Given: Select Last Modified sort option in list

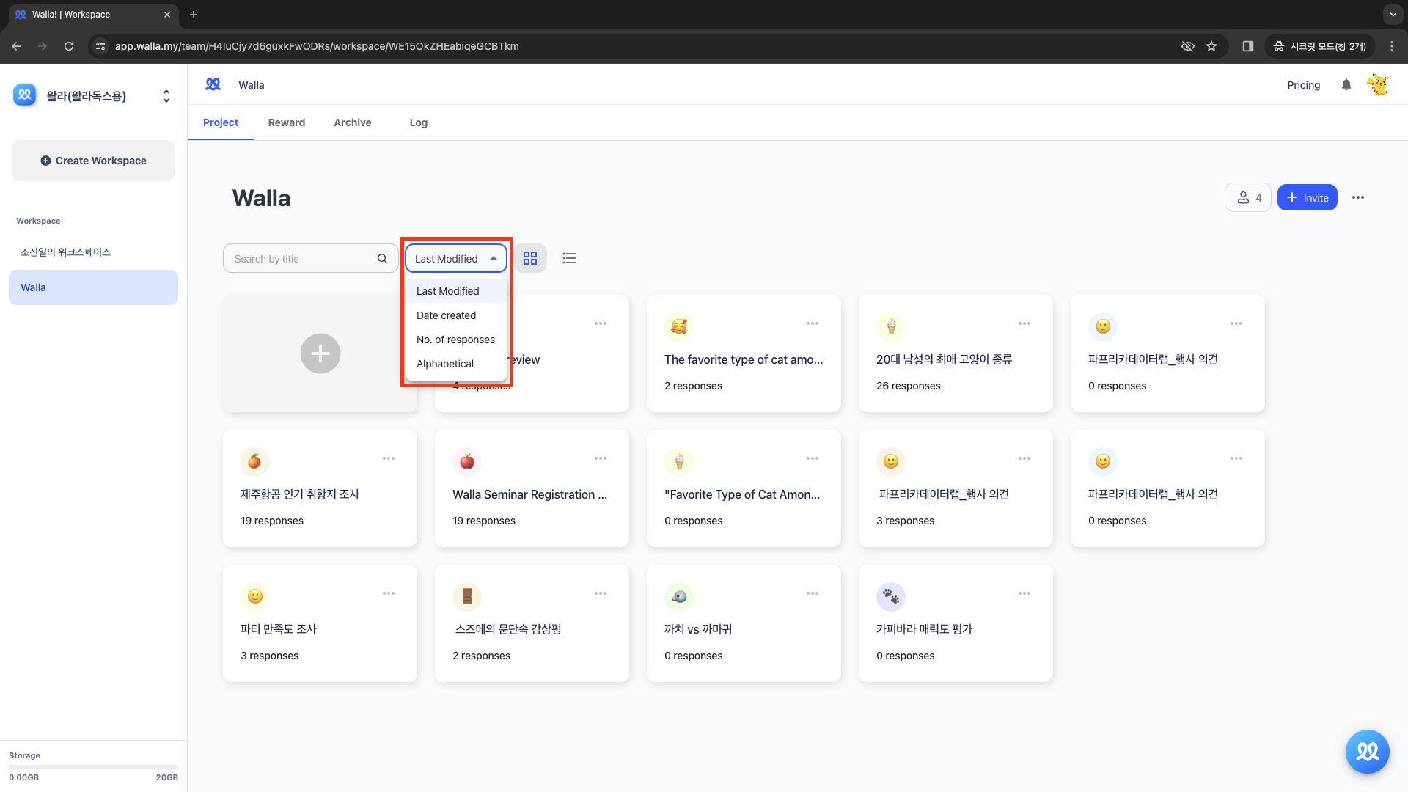Looking at the screenshot, I should pyautogui.click(x=456, y=291).
